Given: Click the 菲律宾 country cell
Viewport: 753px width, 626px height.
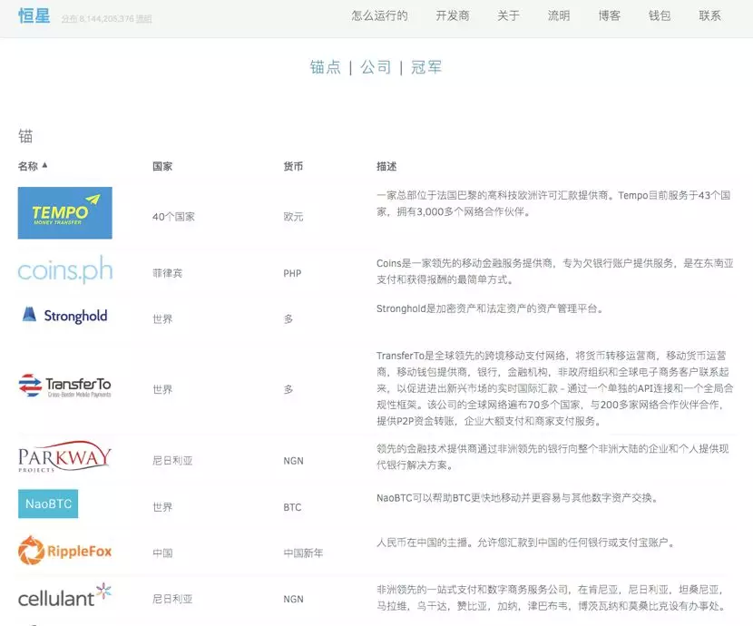Looking at the screenshot, I should [168, 273].
